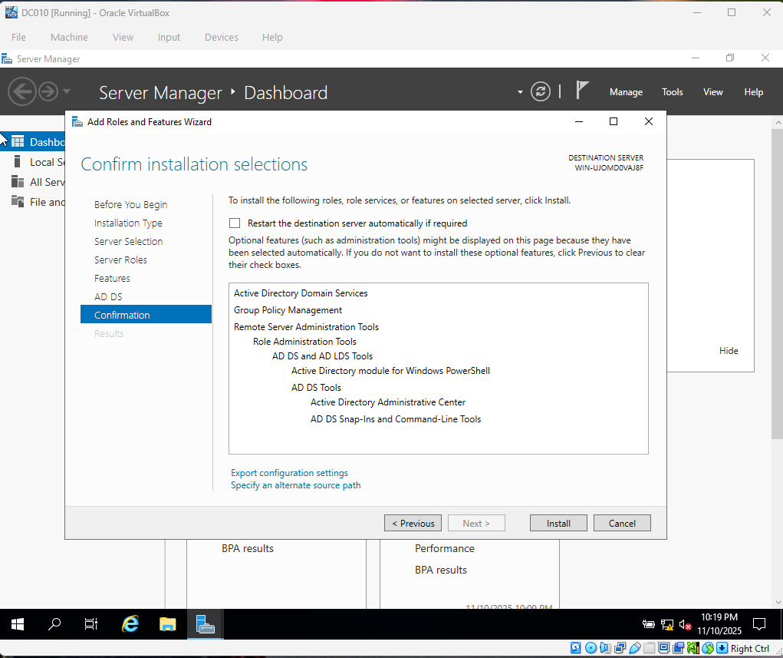
Task: Enable restart the destination server automatically
Action: coord(235,223)
